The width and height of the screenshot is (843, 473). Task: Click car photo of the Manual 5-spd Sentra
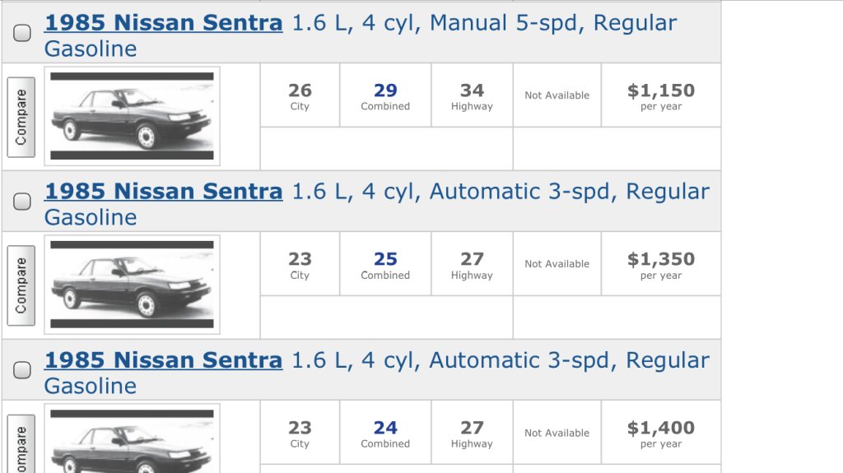[133, 116]
